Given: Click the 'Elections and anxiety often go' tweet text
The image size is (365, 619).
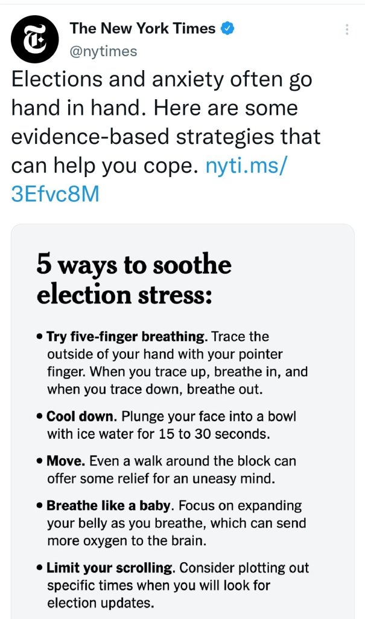Looking at the screenshot, I should (162, 80).
